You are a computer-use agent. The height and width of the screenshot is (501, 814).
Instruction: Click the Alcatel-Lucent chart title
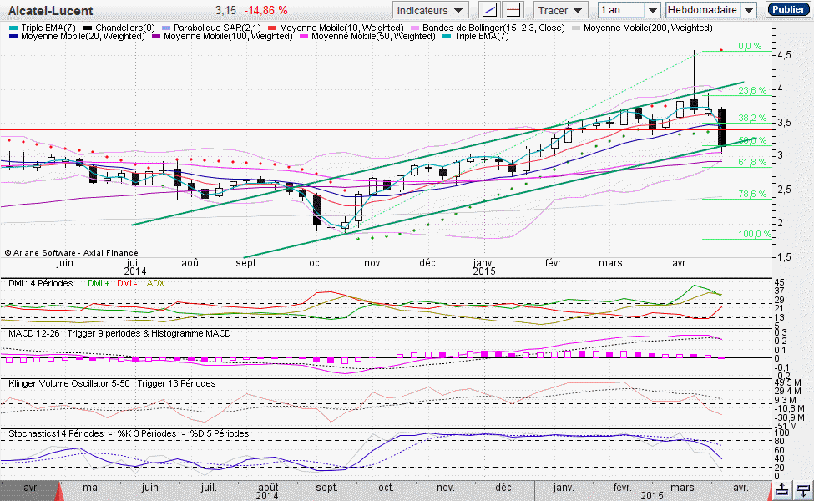50,10
